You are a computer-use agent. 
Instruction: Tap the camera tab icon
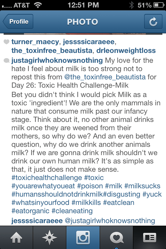pos(83,238)
